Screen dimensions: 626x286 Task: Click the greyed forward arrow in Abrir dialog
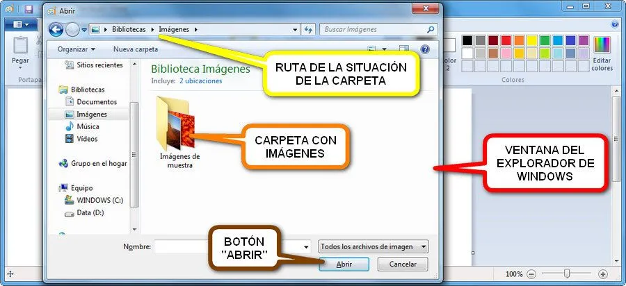[x=72, y=29]
